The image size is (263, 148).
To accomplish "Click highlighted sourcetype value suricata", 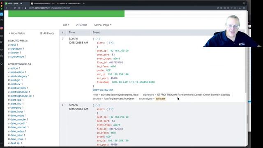I will [x=160, y=99].
